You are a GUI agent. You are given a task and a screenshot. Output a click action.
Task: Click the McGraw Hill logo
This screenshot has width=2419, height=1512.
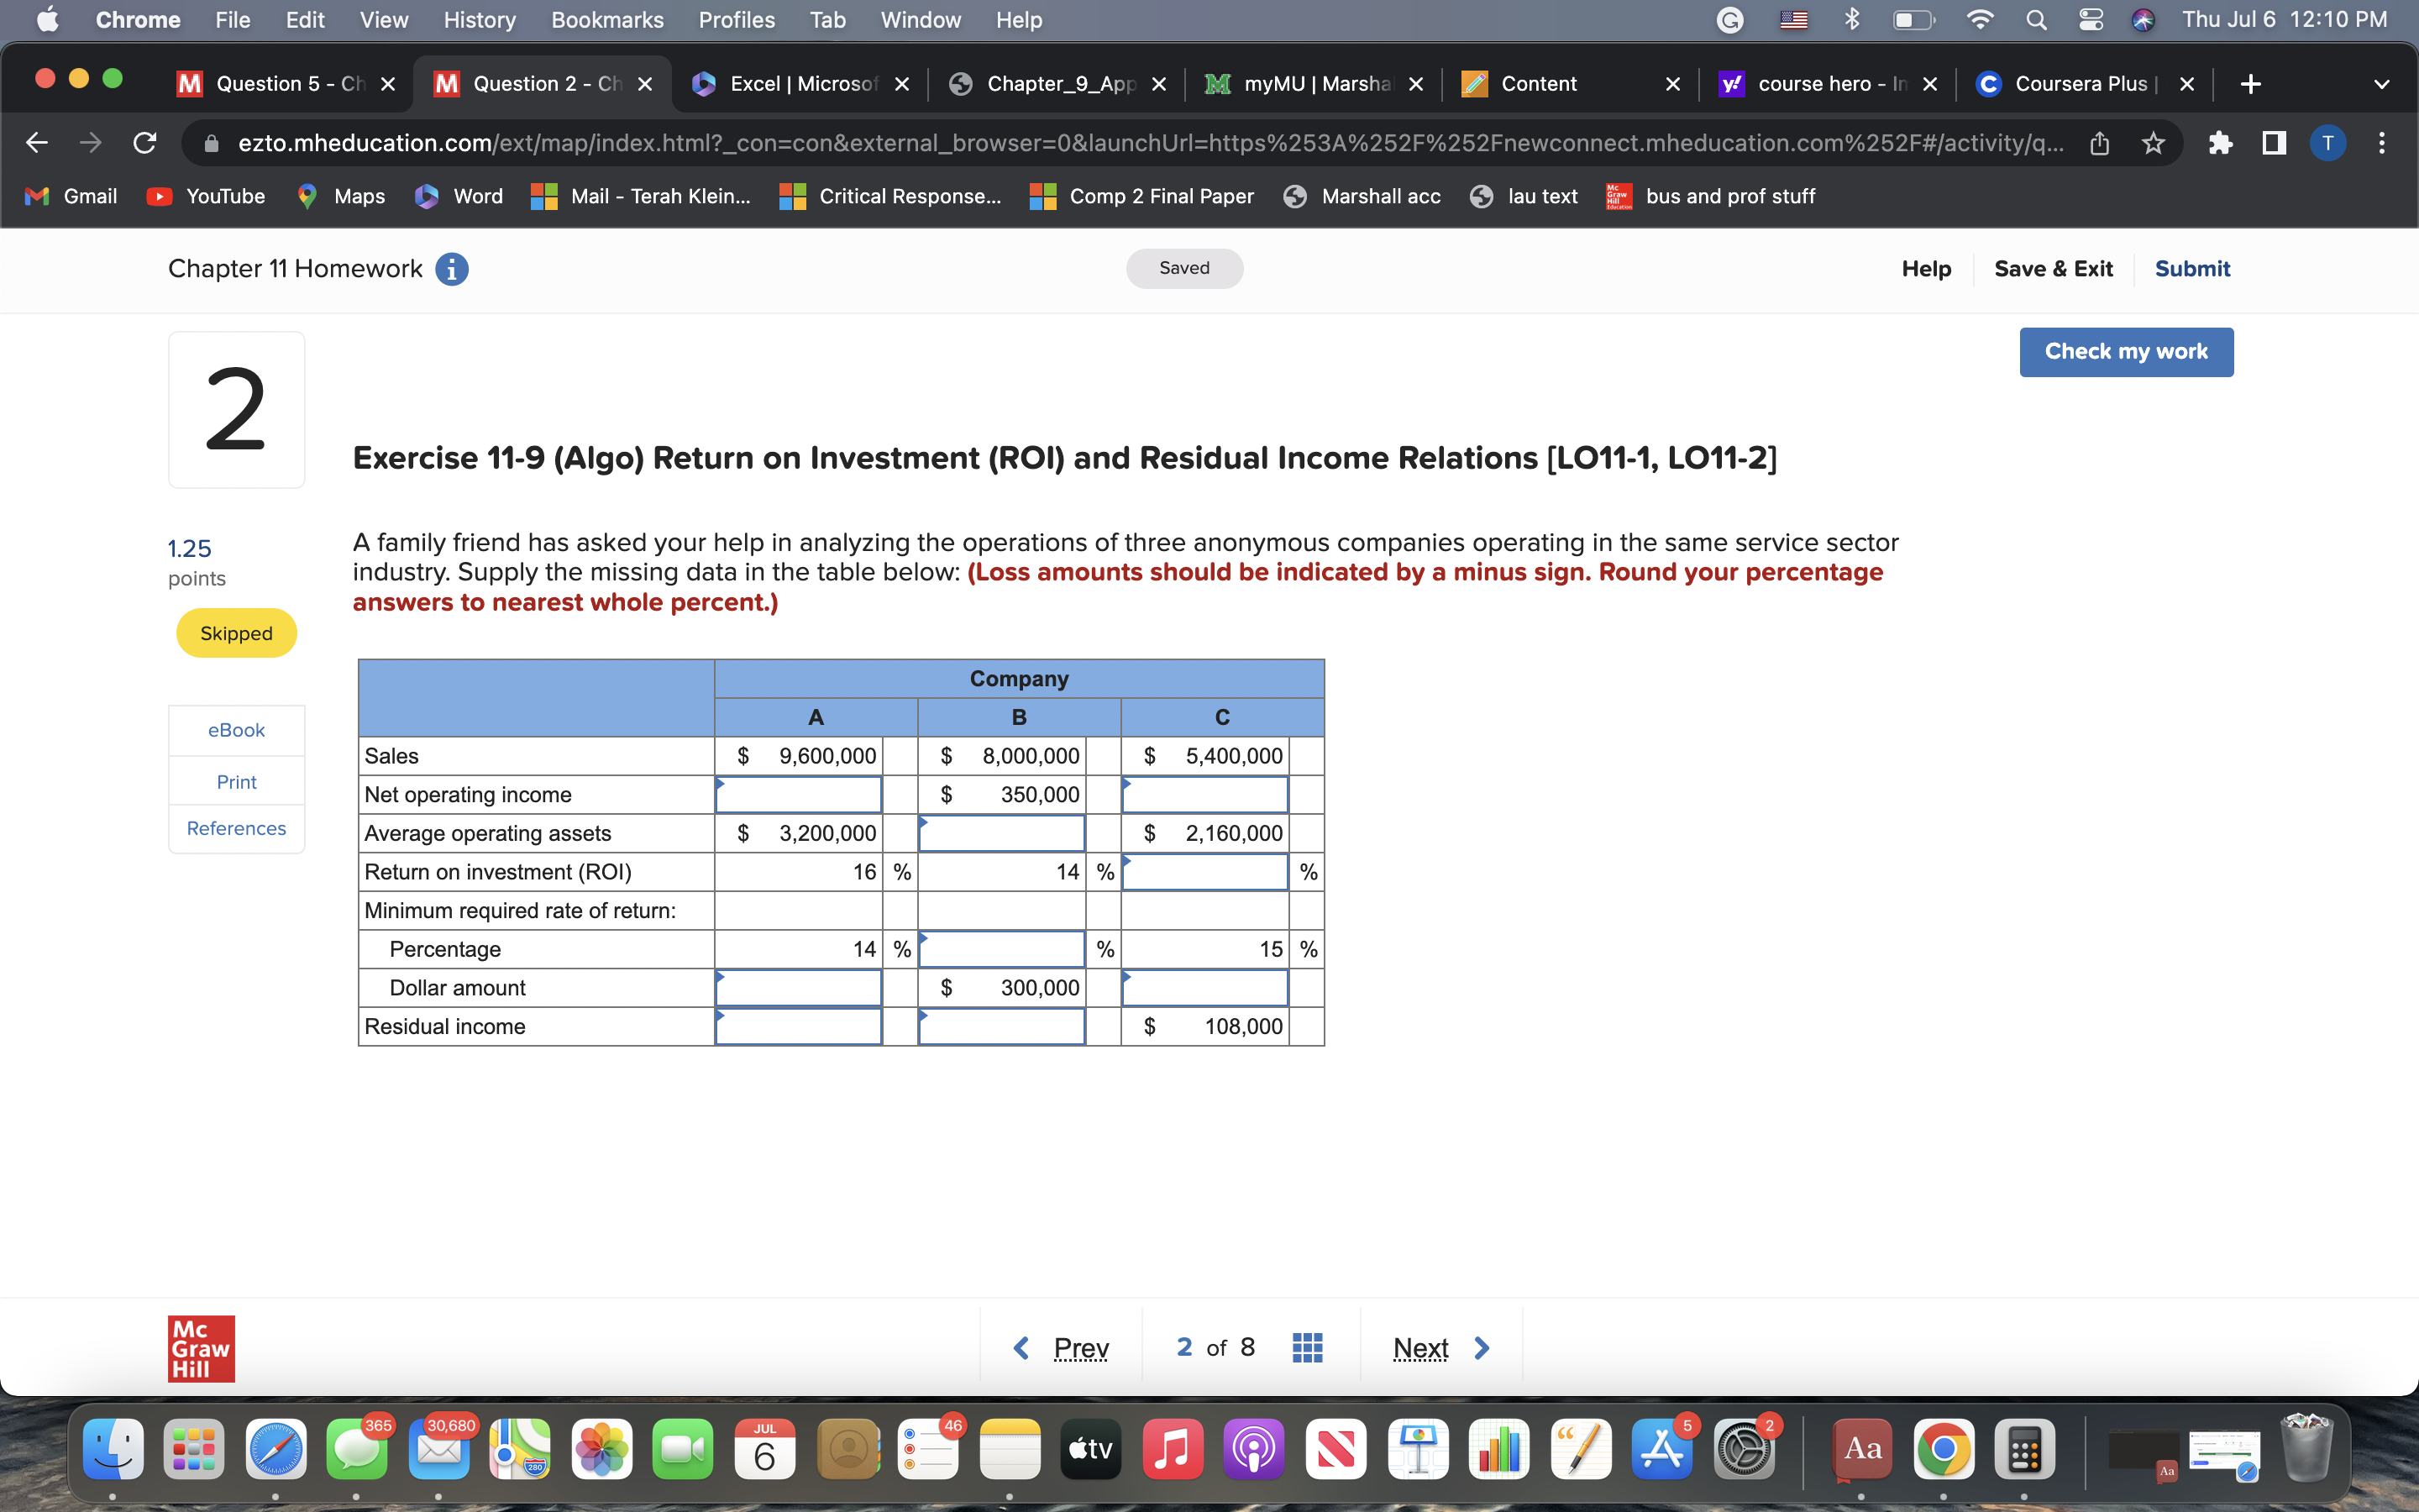(200, 1347)
